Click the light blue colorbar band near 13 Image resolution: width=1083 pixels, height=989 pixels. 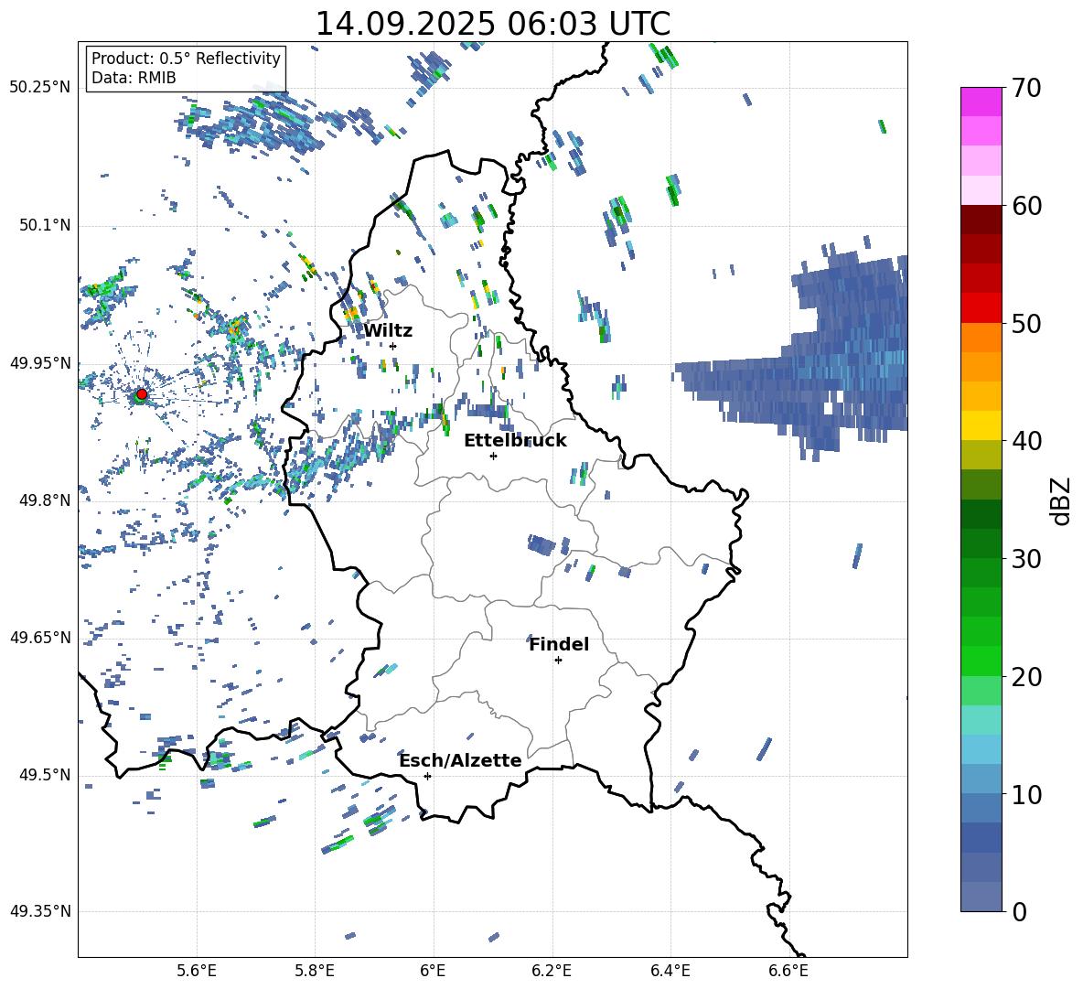pyautogui.click(x=981, y=749)
